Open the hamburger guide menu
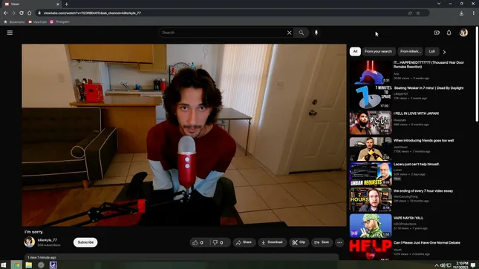 pyautogui.click(x=10, y=33)
